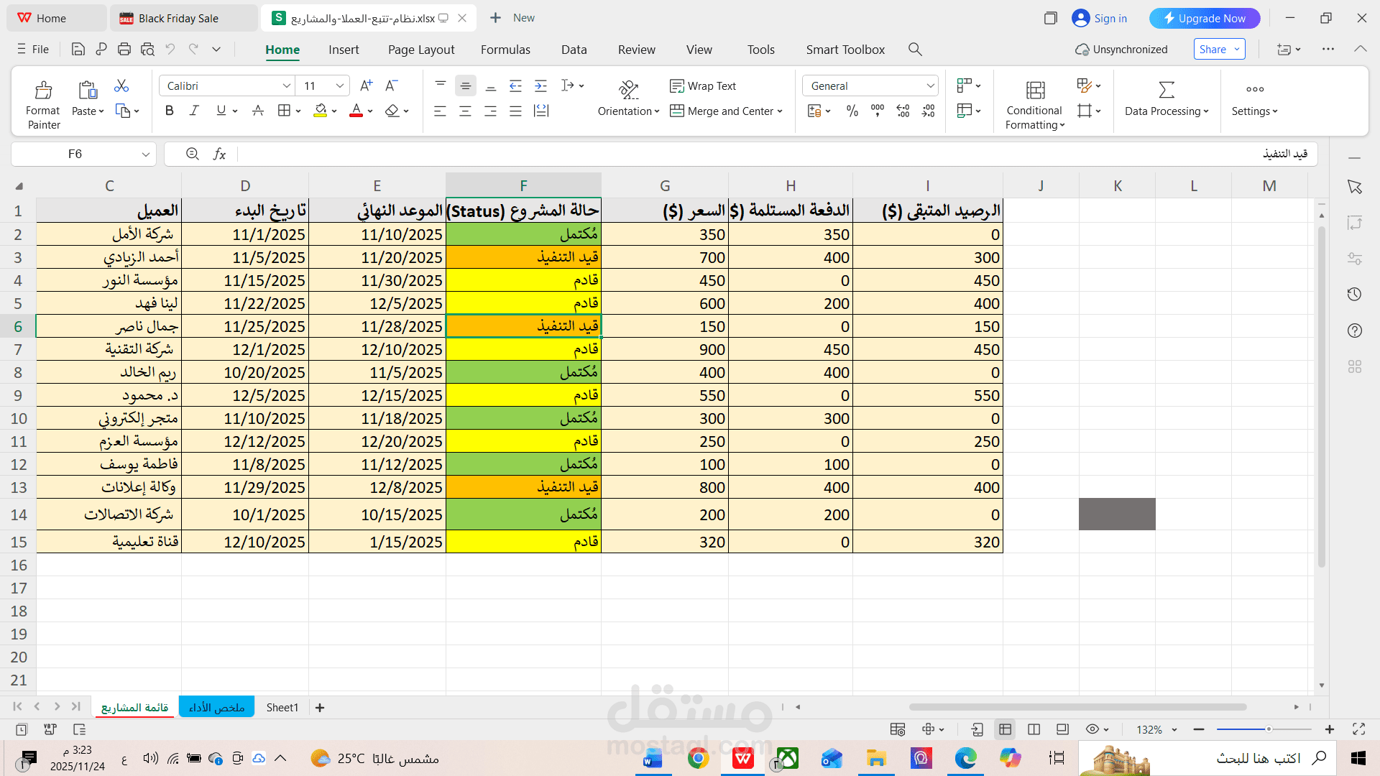The width and height of the screenshot is (1380, 776).
Task: Open the General number format dropdown
Action: pyautogui.click(x=869, y=86)
